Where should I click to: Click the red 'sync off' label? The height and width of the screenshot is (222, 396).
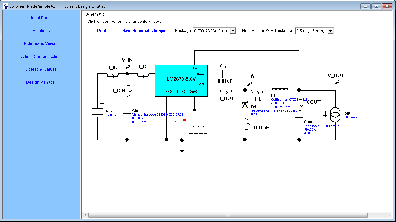(179, 120)
